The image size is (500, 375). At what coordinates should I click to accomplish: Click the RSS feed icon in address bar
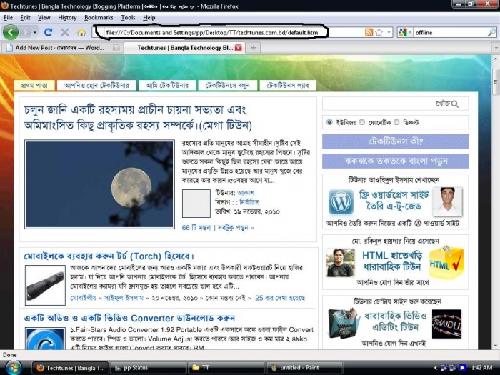point(369,32)
